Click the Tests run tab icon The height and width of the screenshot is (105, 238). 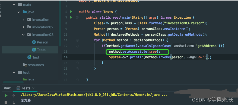(18, 88)
